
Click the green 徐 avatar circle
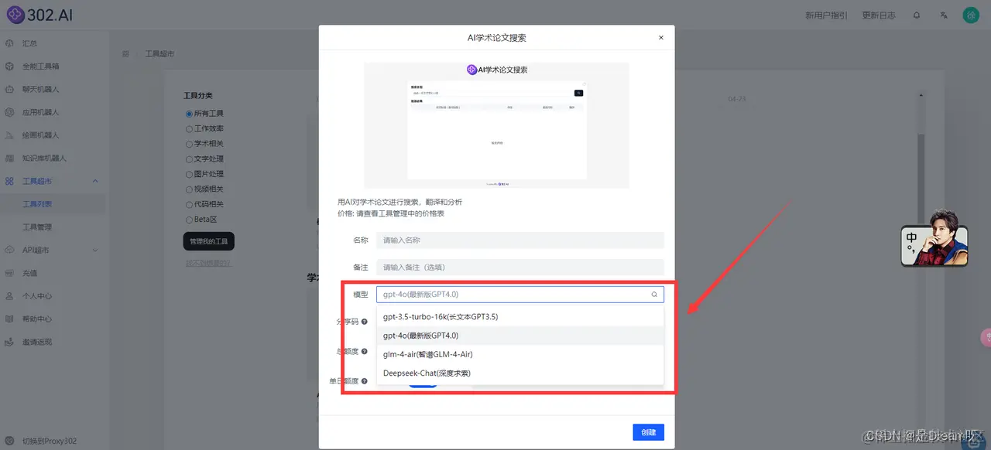click(970, 14)
